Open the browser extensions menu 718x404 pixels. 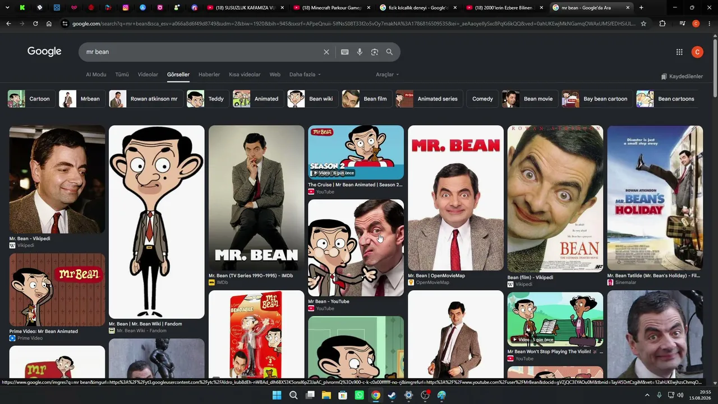pos(662,24)
